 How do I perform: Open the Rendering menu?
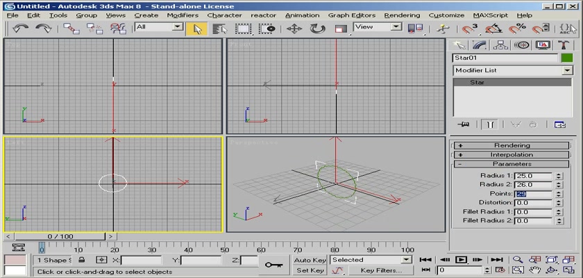tap(402, 15)
